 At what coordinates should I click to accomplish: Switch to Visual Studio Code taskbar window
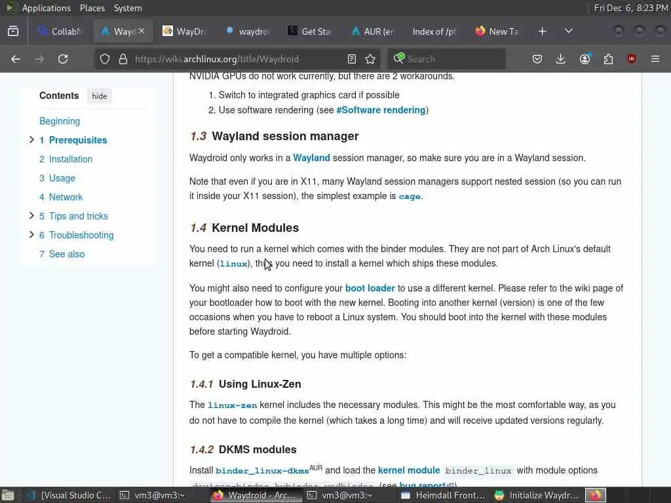69,495
